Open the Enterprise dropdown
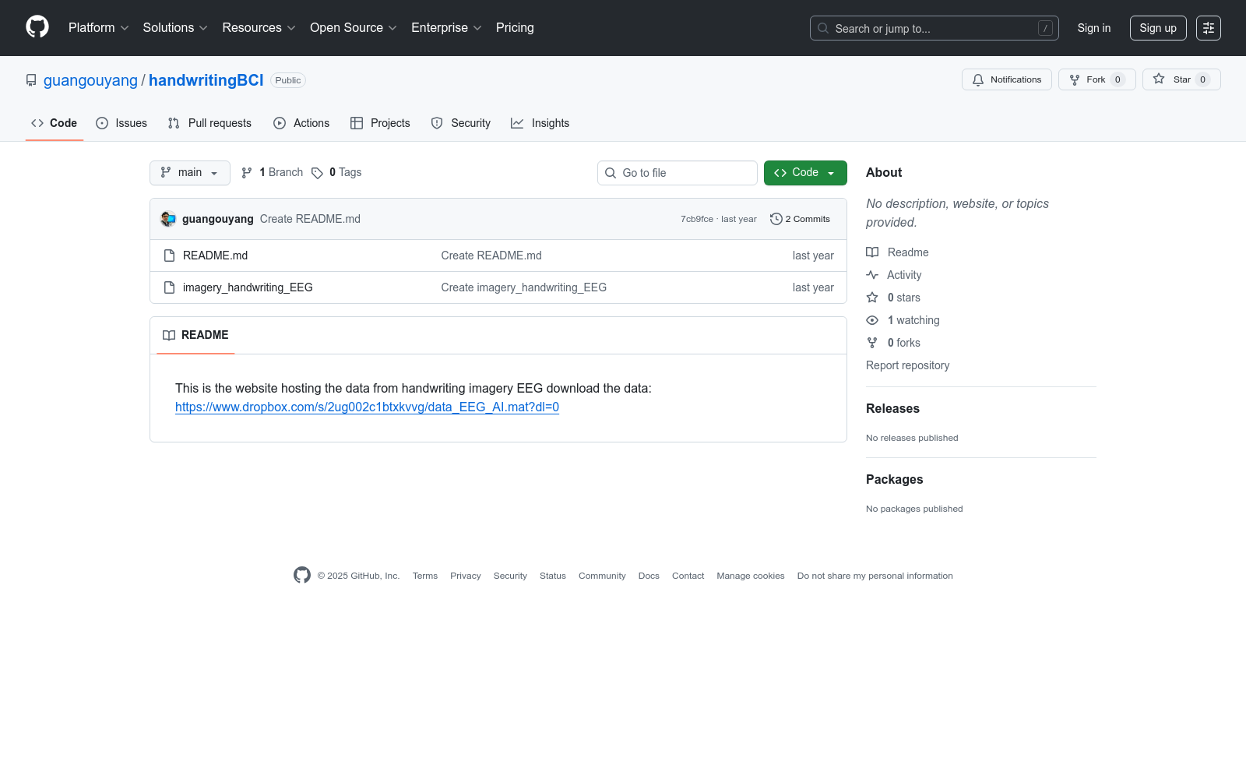This screenshot has width=1246, height=779. [x=446, y=28]
